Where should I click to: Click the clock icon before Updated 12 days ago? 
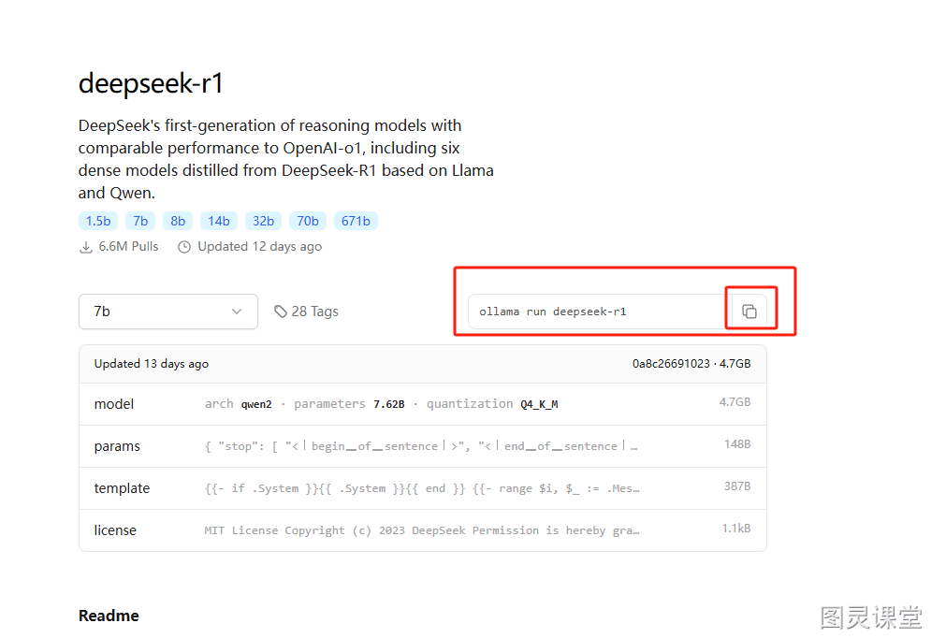click(x=184, y=247)
